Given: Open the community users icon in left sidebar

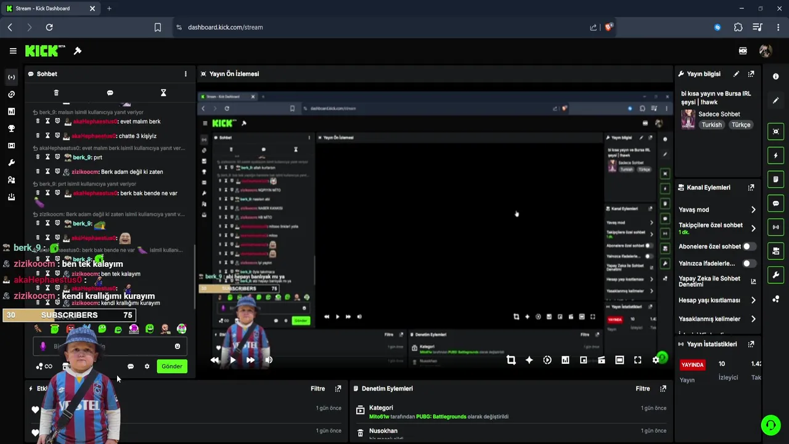Looking at the screenshot, I should point(11,180).
